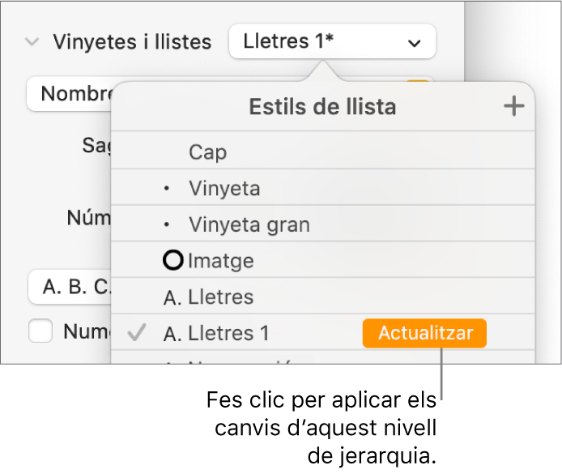The width and height of the screenshot is (562, 474).
Task: Select the Imatge list style
Action: (322, 260)
